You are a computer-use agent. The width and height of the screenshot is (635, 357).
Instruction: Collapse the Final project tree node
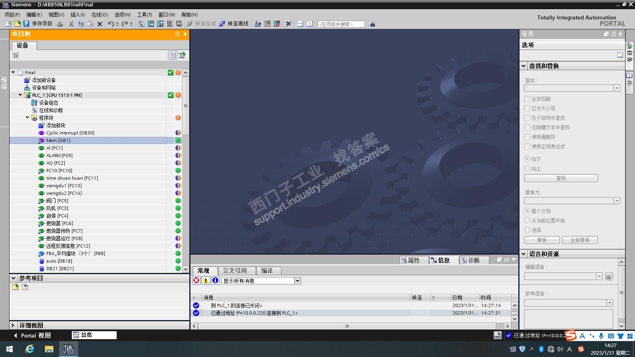tap(13, 73)
